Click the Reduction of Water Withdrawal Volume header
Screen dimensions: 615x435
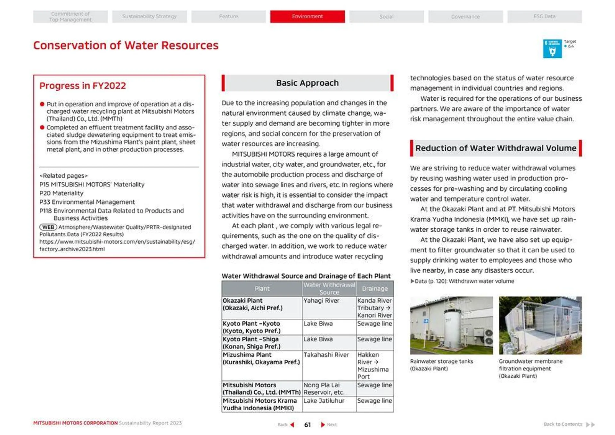496,148
